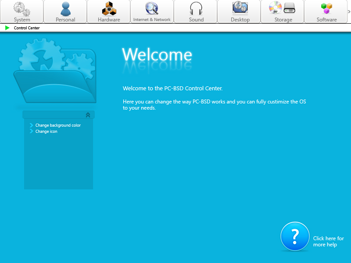Image resolution: width=351 pixels, height=263 pixels.
Task: Open Internet & Network magnifier globe icon
Action: [152, 8]
